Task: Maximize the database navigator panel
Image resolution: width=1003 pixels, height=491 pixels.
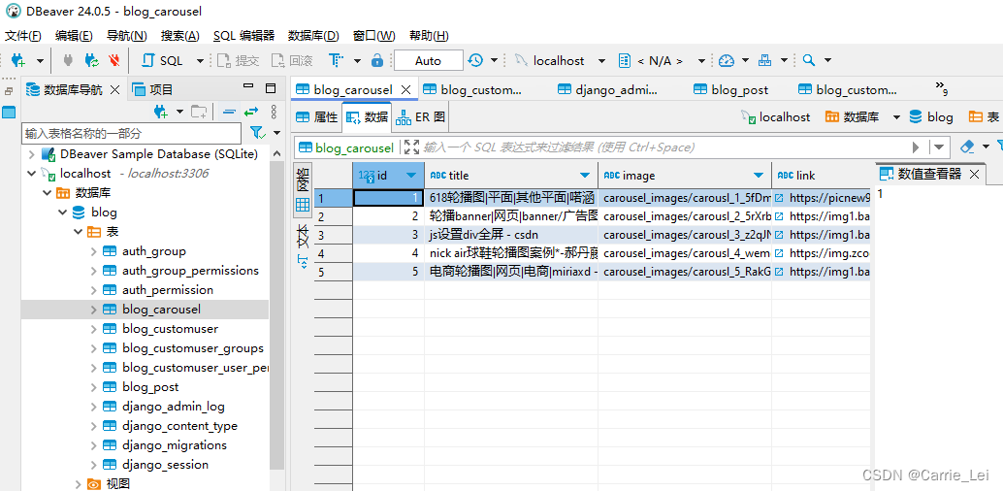Action: click(271, 88)
